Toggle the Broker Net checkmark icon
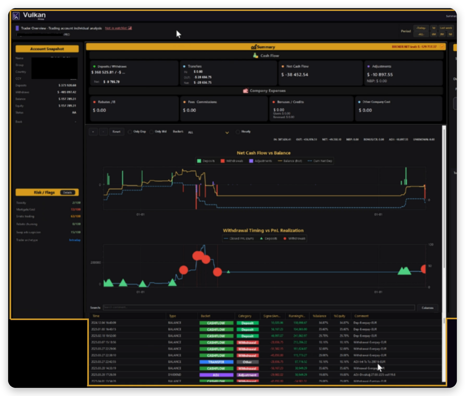Screen dimensions: 465x396 [x=442, y=47]
